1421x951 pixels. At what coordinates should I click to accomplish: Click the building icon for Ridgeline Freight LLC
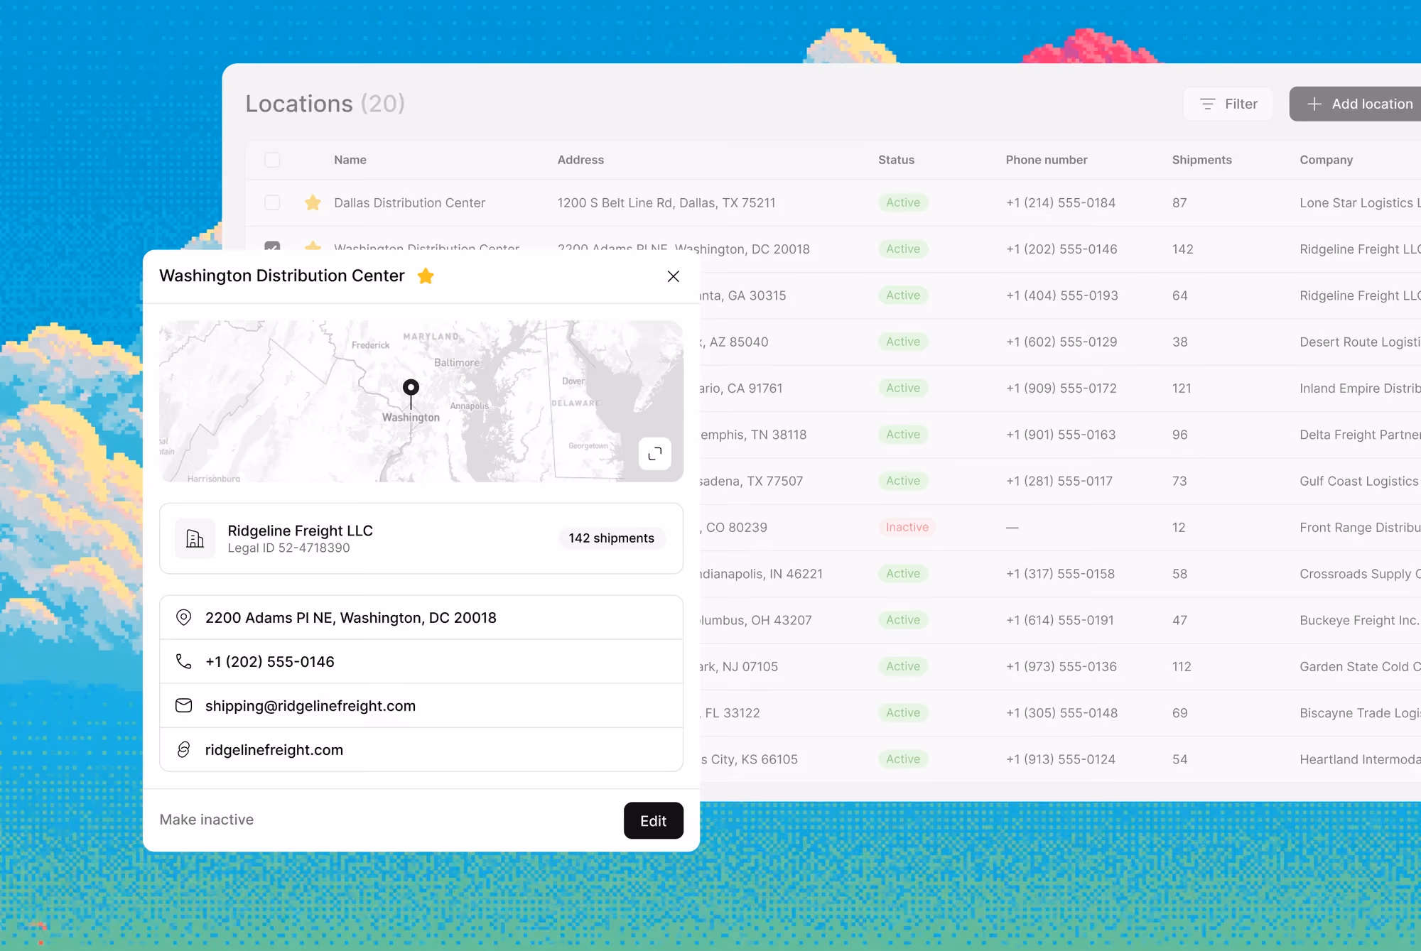click(x=195, y=538)
